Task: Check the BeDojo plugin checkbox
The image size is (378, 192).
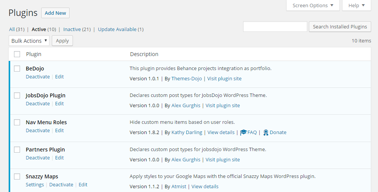Action: (x=17, y=69)
